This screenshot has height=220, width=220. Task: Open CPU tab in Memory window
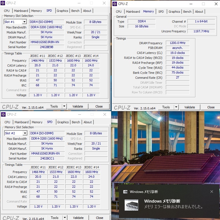tap(119, 12)
